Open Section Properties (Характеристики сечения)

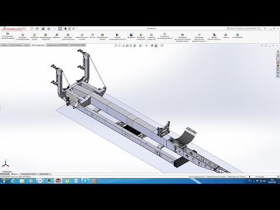coord(82,37)
